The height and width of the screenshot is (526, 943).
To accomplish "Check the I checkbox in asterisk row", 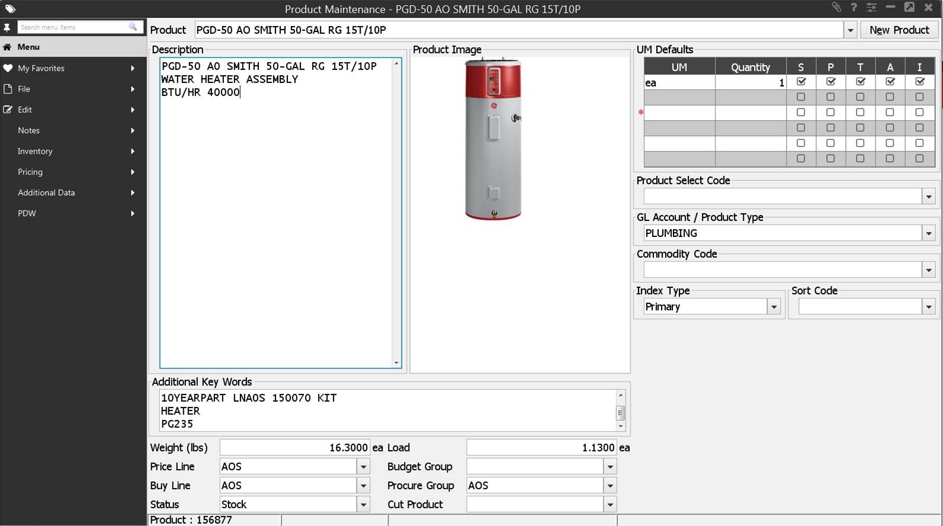I will pos(919,112).
